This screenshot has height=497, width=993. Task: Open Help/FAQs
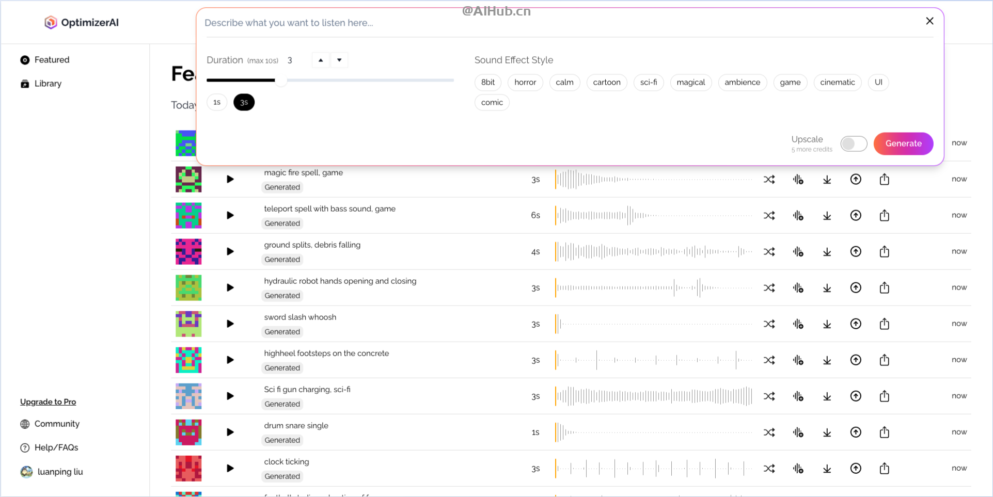click(49, 448)
